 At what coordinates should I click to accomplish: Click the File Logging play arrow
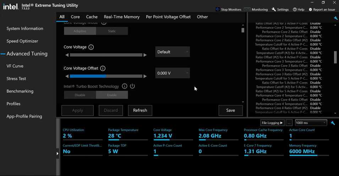[281, 123]
